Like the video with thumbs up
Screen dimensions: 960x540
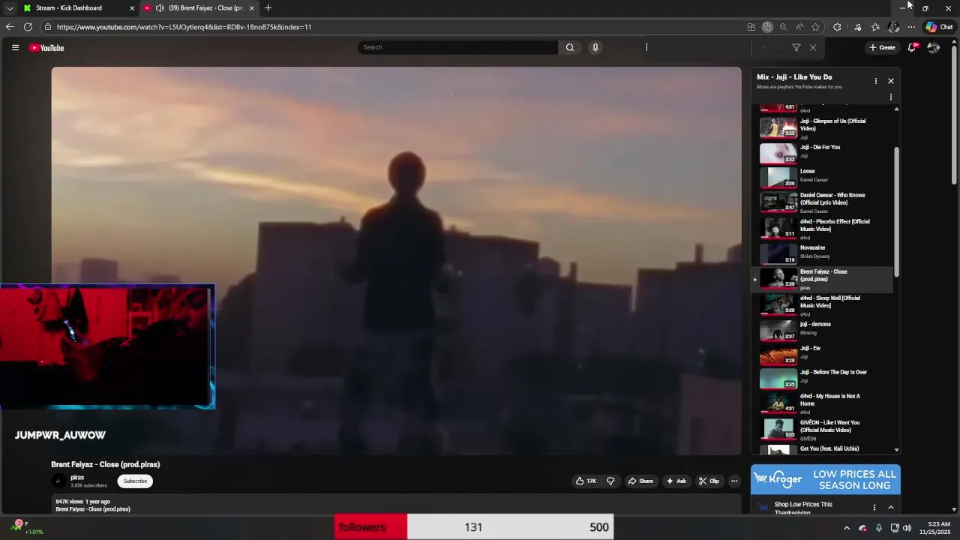click(586, 481)
